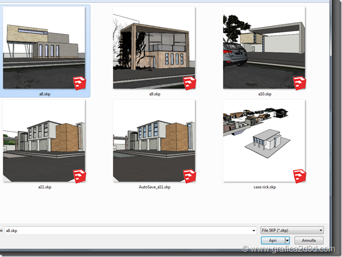Viewport: 342px width, 257px height.
Task: Click the SketchUp logo on case rick.skp
Action: tap(300, 176)
